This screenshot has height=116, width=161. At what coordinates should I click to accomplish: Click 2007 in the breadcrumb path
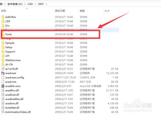[41, 4]
